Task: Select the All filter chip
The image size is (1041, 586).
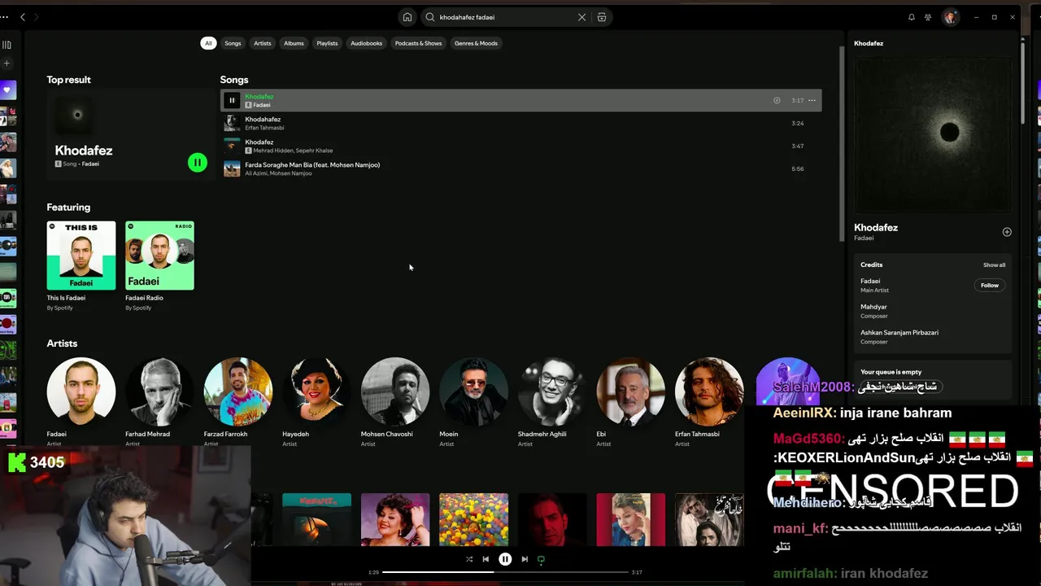Action: (x=208, y=43)
